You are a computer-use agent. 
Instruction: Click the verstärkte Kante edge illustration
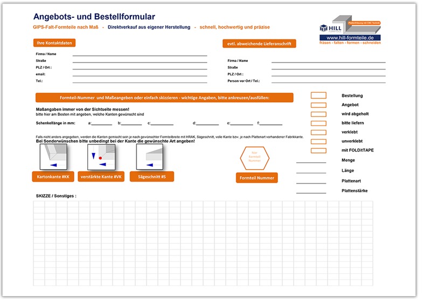coord(102,156)
